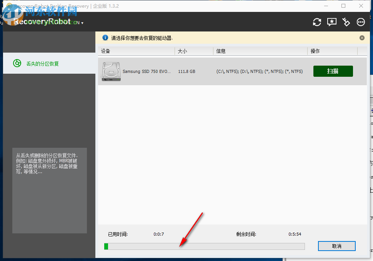Image resolution: width=373 pixels, height=261 pixels.
Task: Dismiss the drive selection notification with its X
Action: point(362,38)
